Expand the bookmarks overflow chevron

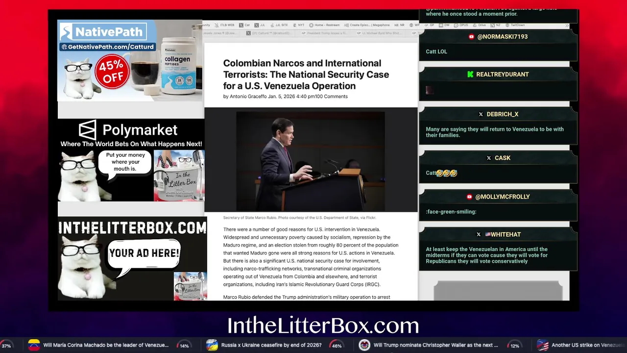[567, 25]
